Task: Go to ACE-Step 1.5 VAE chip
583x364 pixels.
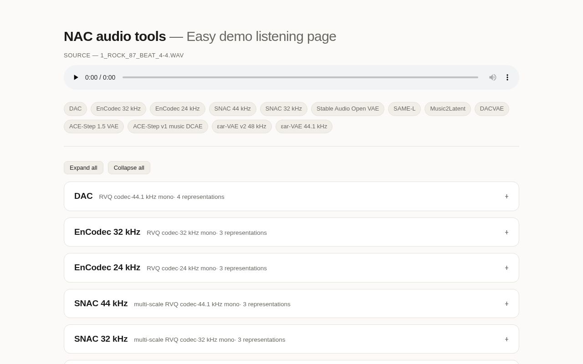Action: pos(94,126)
